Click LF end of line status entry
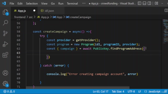The height and width of the screenshot is (94, 168). (x=140, y=91)
